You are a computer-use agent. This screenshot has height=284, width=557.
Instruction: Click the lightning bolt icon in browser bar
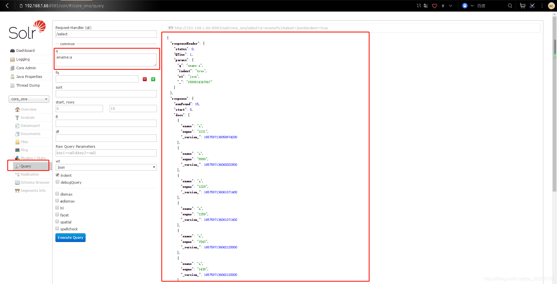point(443,6)
